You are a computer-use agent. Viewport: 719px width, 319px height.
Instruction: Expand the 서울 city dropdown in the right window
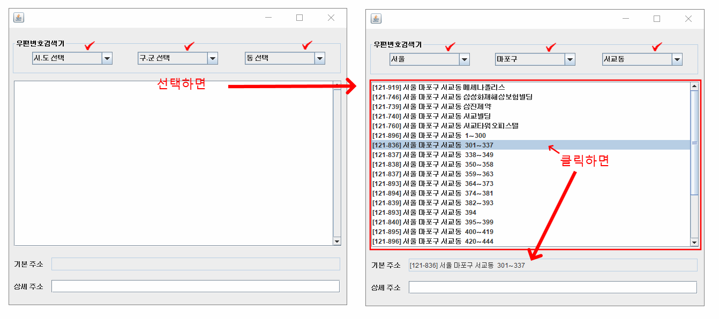(429, 59)
